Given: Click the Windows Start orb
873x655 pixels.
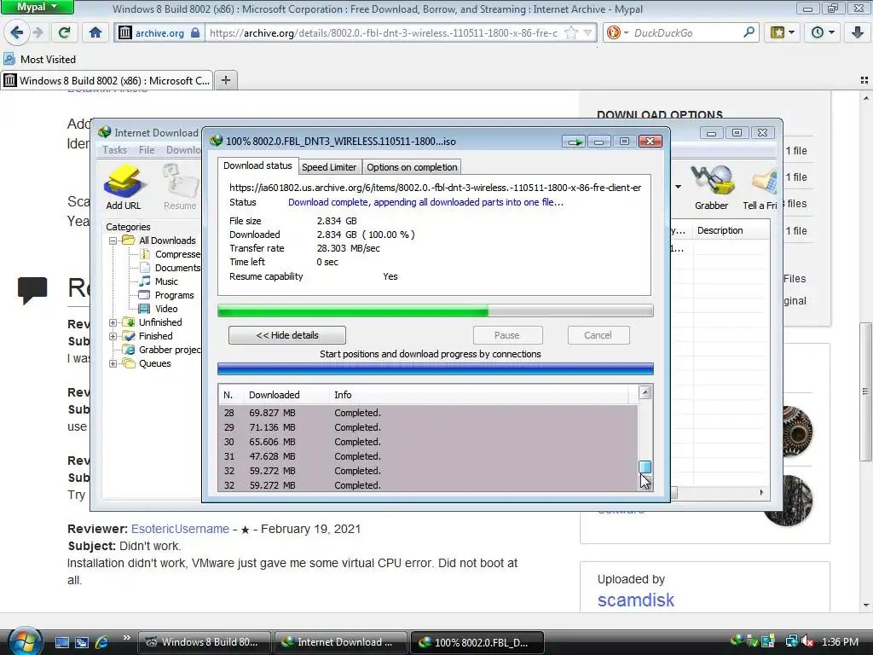Looking at the screenshot, I should click(x=25, y=641).
